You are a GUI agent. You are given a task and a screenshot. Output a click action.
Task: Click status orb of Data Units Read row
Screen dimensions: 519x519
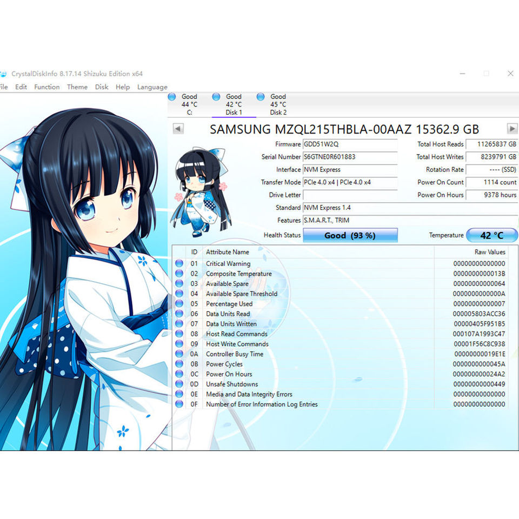[x=179, y=314]
